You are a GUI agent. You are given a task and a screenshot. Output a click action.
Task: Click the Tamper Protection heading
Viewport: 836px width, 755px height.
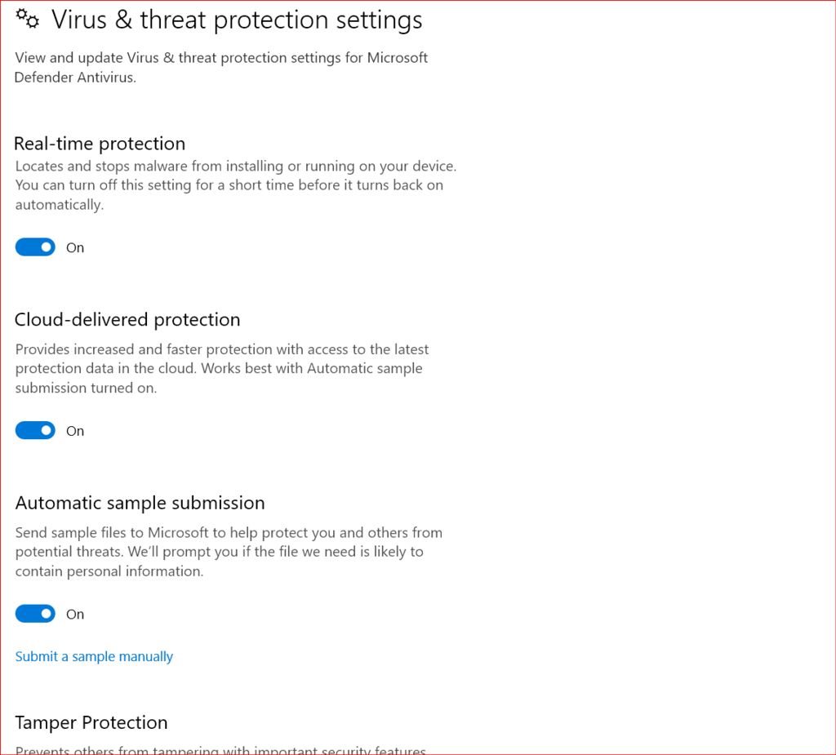click(x=91, y=722)
